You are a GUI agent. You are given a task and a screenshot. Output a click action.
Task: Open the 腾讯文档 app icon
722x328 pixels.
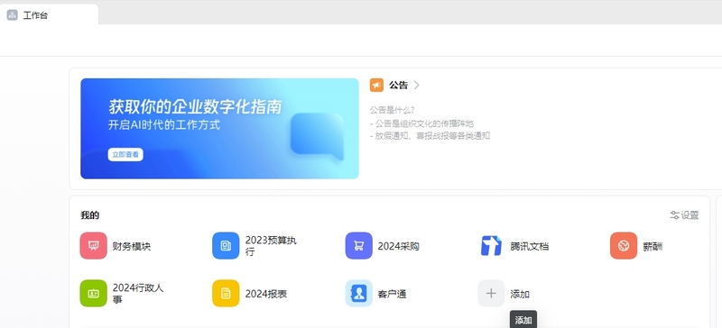pyautogui.click(x=491, y=246)
